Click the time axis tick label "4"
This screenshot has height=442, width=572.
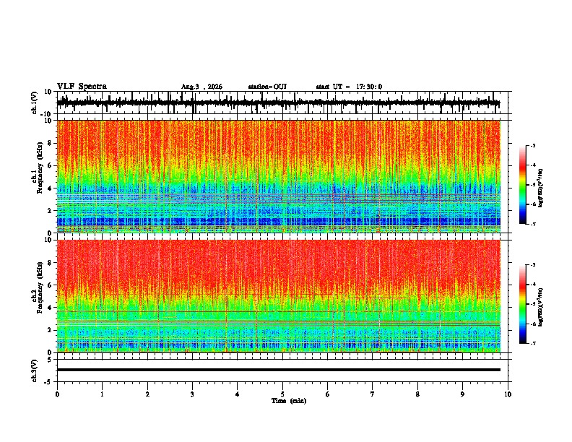(x=238, y=394)
